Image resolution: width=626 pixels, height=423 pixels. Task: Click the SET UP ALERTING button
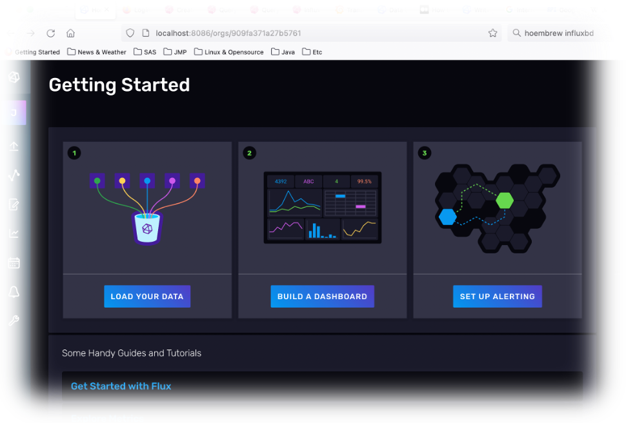[498, 296]
